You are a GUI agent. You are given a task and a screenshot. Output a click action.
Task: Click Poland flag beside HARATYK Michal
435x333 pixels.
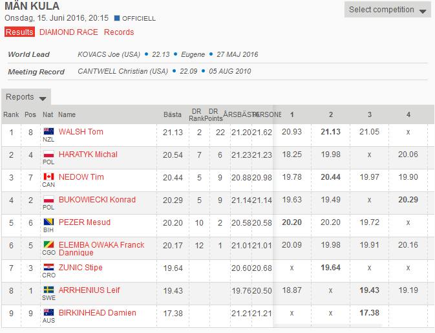[47, 154]
